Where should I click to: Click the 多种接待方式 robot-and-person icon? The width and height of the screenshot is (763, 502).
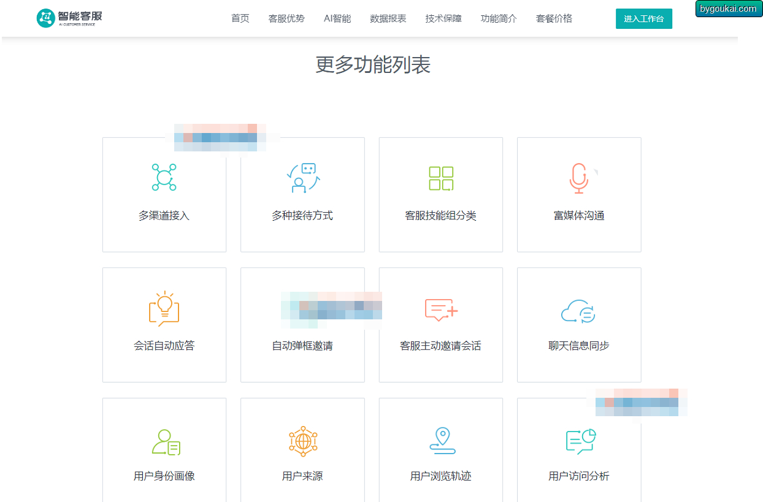[x=303, y=178]
